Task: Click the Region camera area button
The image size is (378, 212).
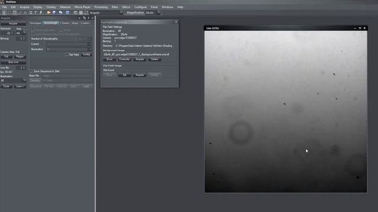Action: (x=20, y=57)
